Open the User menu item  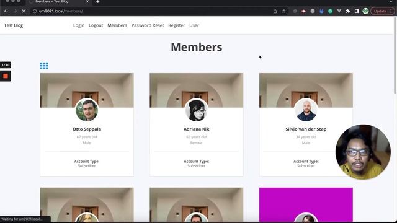coord(194,25)
